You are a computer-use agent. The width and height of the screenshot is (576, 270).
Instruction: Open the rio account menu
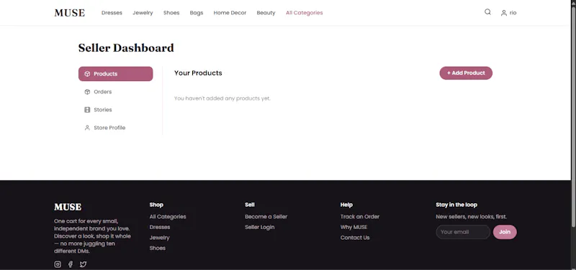pyautogui.click(x=509, y=13)
